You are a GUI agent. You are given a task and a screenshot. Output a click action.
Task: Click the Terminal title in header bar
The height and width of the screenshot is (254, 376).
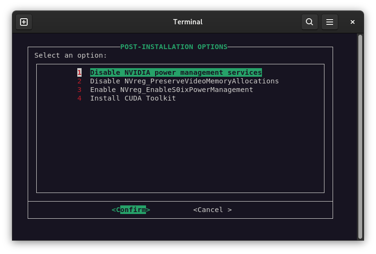[x=188, y=22]
